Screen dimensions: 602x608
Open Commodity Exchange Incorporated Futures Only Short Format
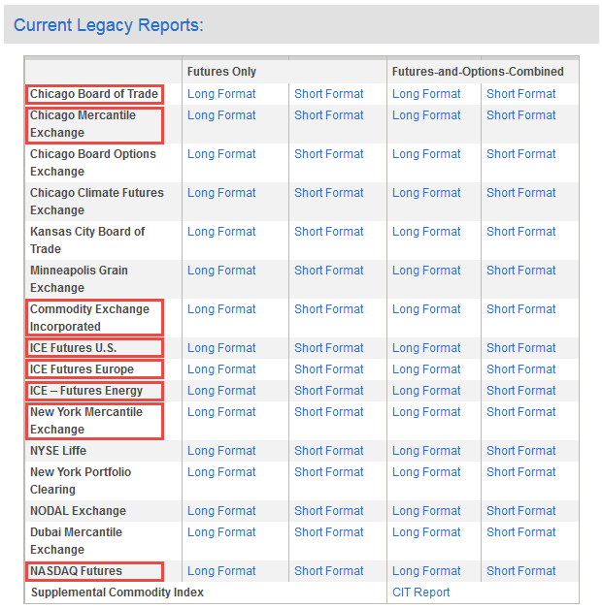(328, 309)
